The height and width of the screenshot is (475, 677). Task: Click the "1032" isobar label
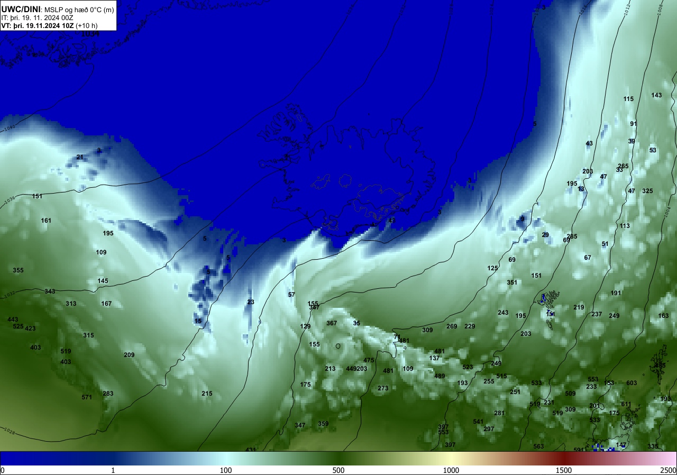9,295
